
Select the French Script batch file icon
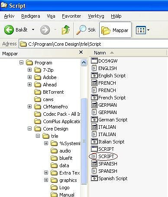click(x=94, y=97)
